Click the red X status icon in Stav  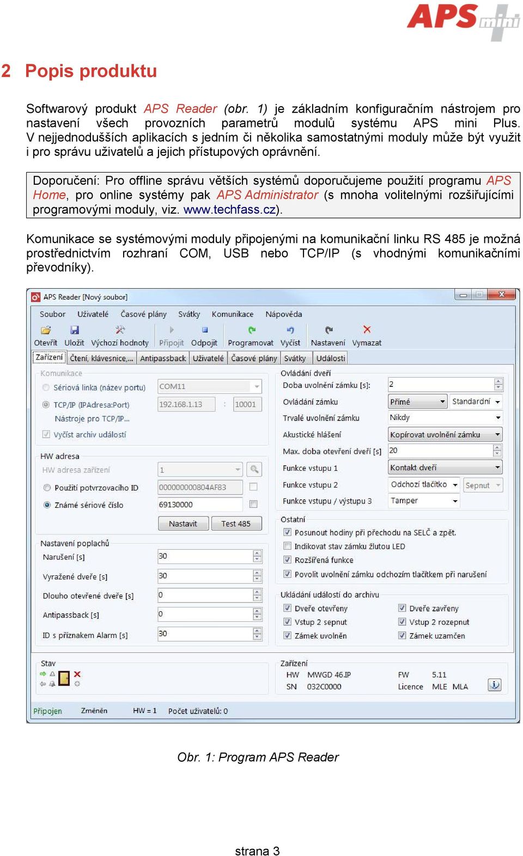point(77,675)
